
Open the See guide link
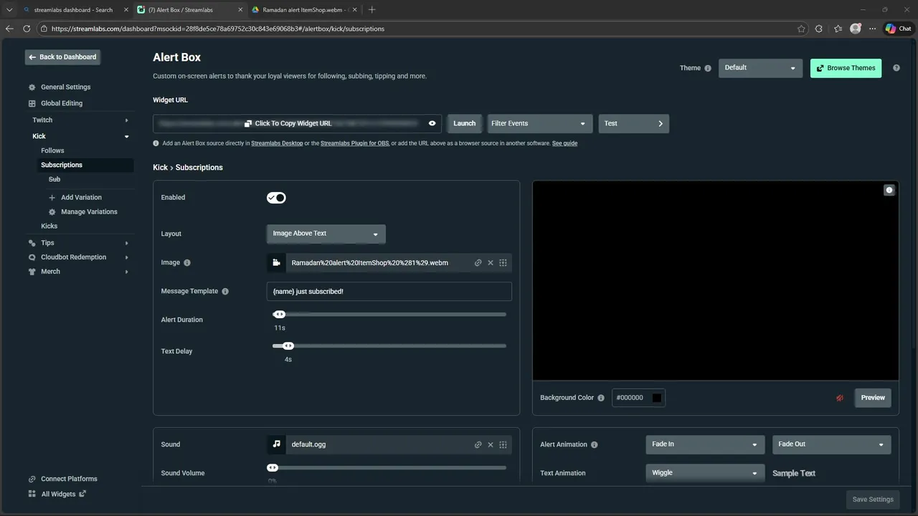(x=564, y=143)
